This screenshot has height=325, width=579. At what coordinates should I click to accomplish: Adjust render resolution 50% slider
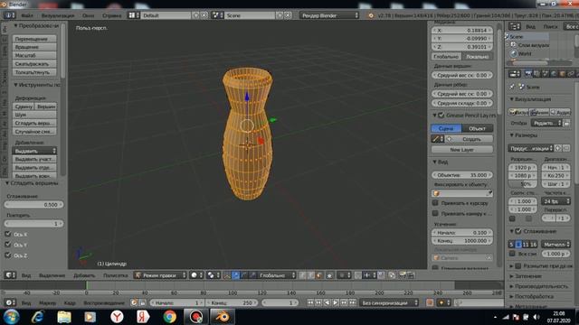coord(523,183)
